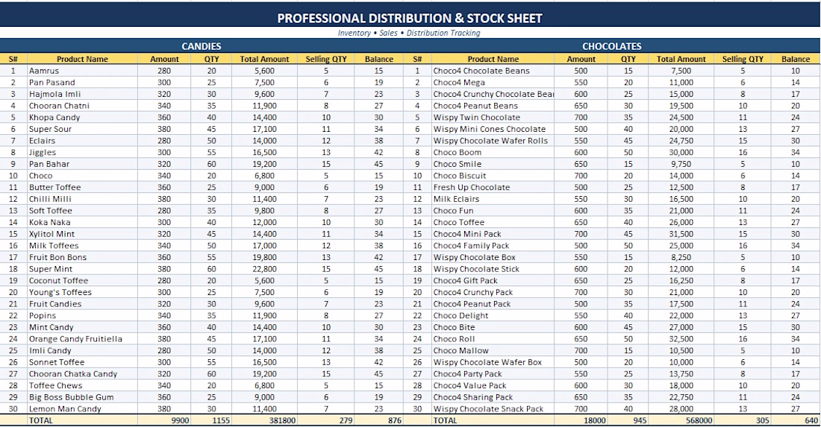
Task: Click Wispy Chocolate Wafer Rolls total 24,750
Action: 681,141
